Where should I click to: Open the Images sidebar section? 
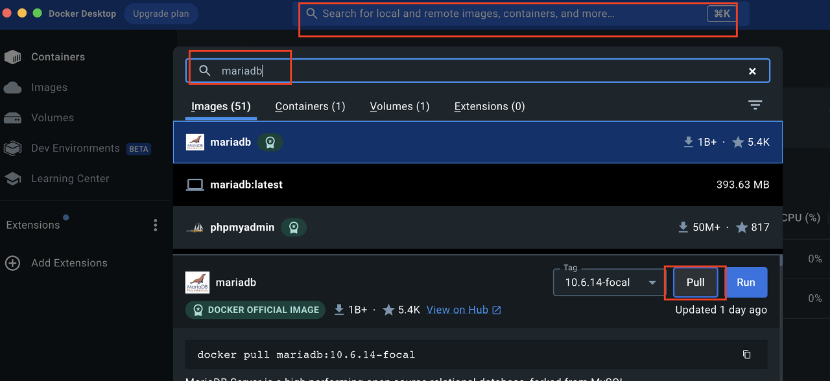click(x=49, y=87)
